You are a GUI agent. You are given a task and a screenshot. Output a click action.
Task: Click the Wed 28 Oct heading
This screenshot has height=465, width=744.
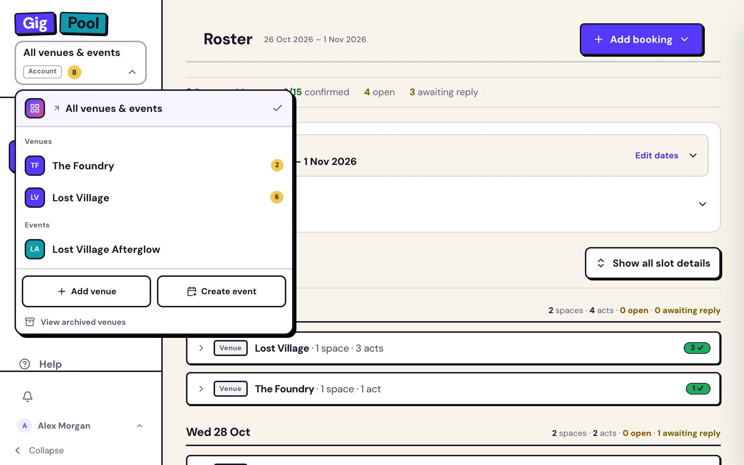218,432
